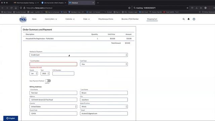
Task: Click the 'Order Summary and Payment' heading
Action: [x=37, y=30]
